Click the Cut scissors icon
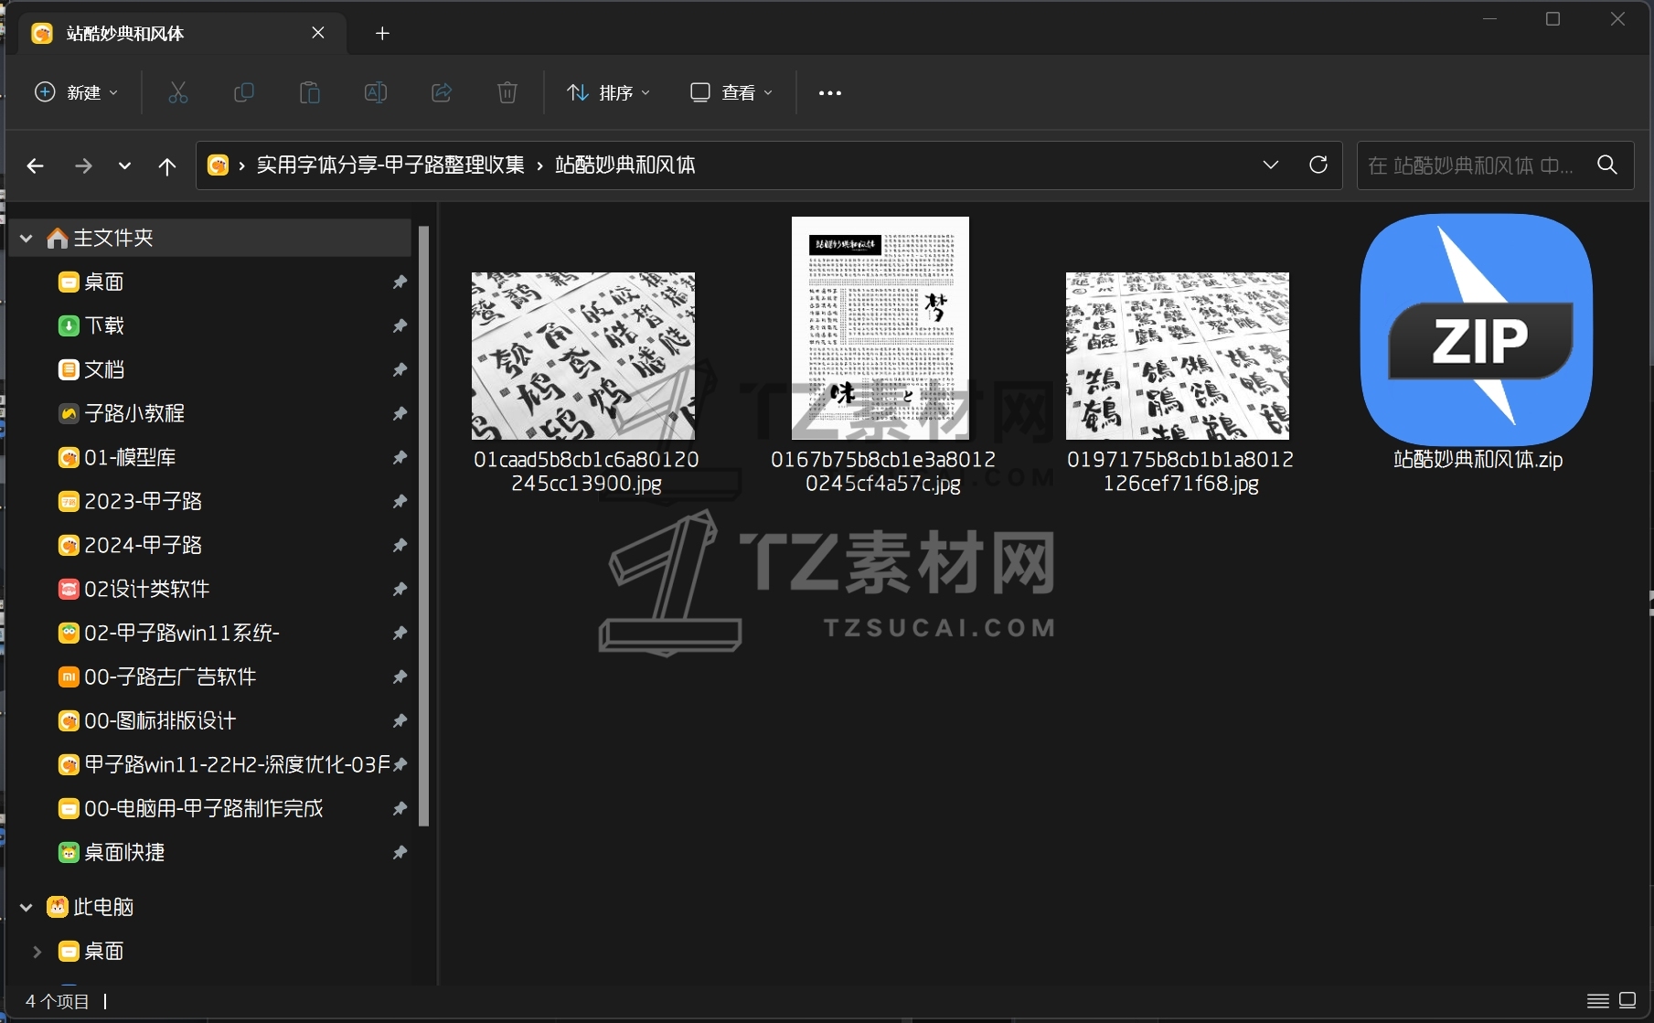Screen dimensions: 1654x1023 click(178, 92)
